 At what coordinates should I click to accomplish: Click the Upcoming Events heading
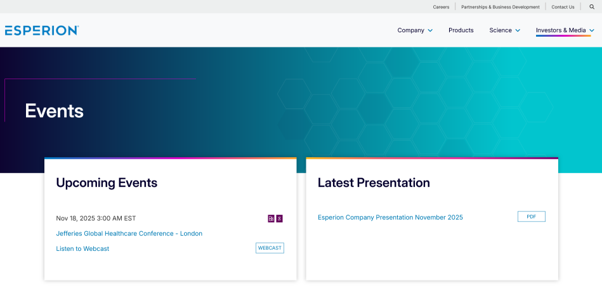107,183
